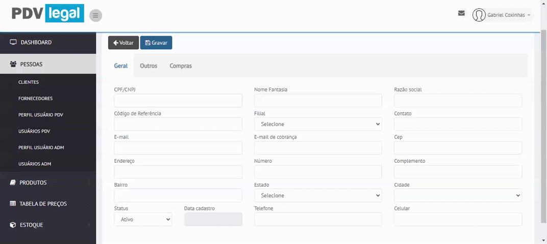Image resolution: width=547 pixels, height=244 pixels.
Task: Change the Status dropdown from Ativo
Action: tap(143, 219)
